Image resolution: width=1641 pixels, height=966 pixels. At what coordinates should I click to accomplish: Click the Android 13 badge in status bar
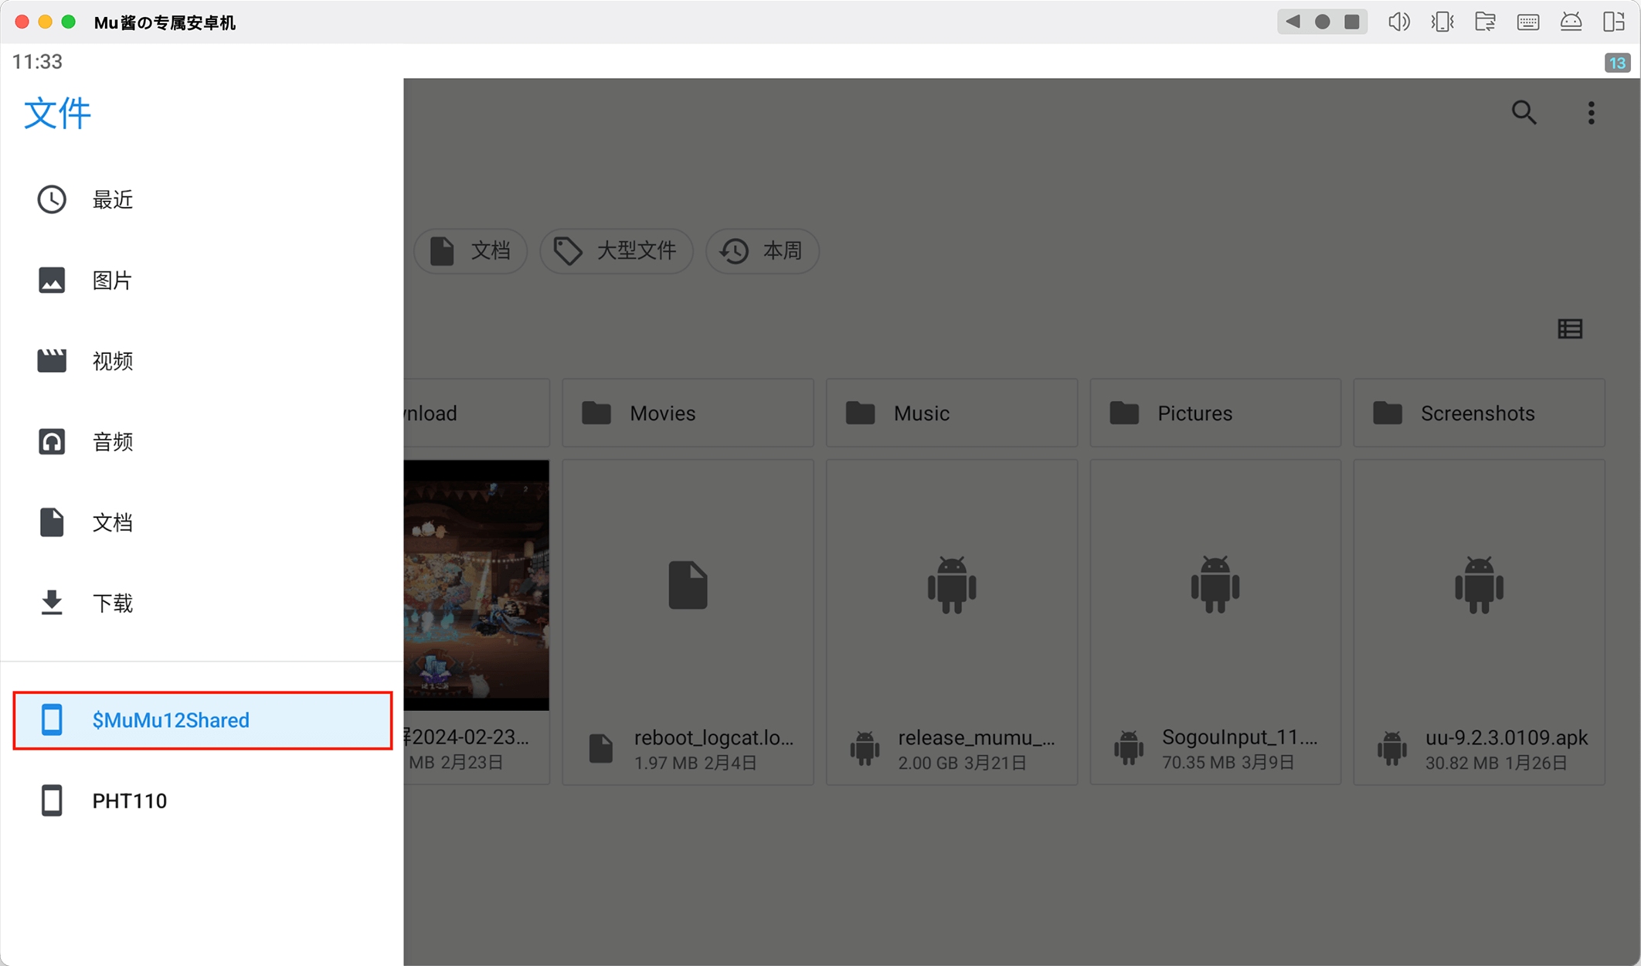pos(1617,63)
